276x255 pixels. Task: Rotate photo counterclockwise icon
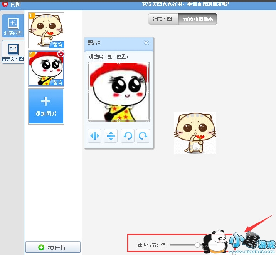pos(128,136)
